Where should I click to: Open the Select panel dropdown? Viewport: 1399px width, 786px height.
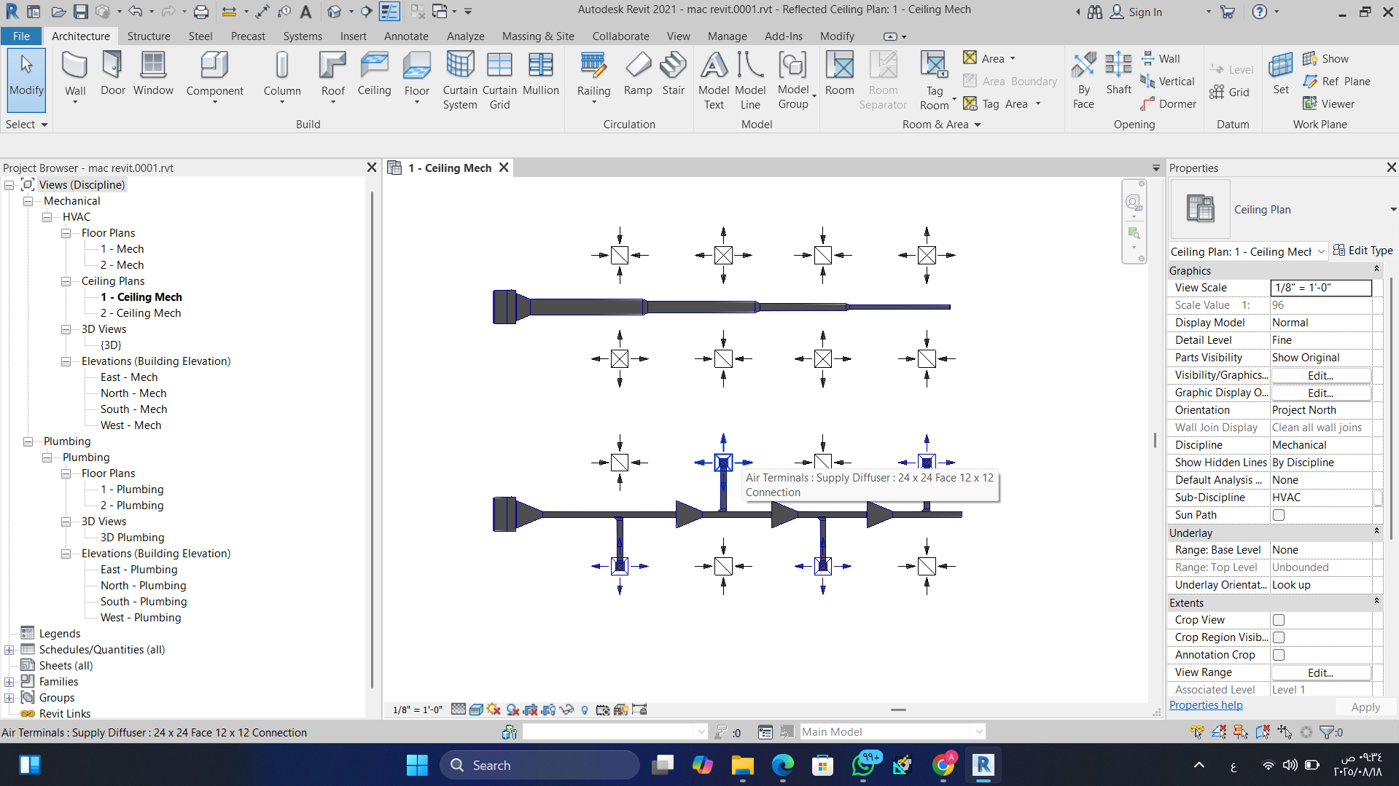pos(26,125)
